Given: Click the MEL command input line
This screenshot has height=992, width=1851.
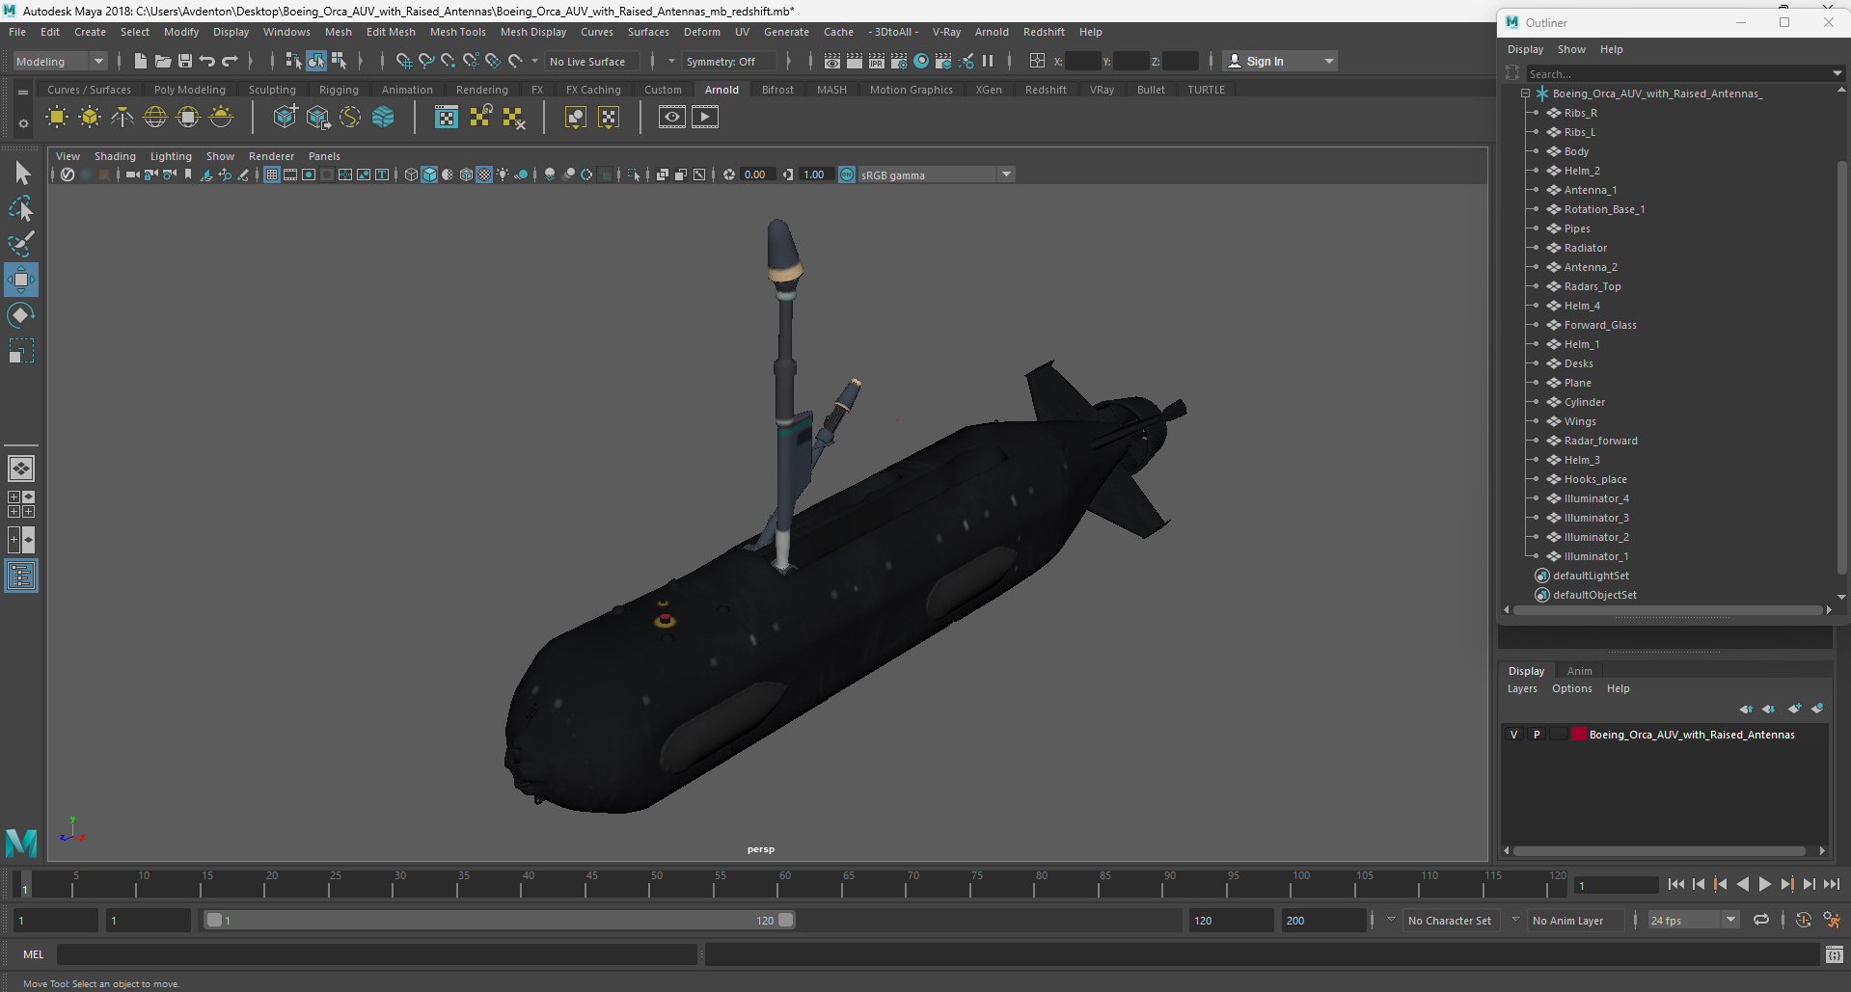Looking at the screenshot, I should [x=376, y=954].
